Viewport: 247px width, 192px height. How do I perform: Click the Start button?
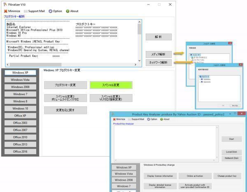[x=231, y=139]
